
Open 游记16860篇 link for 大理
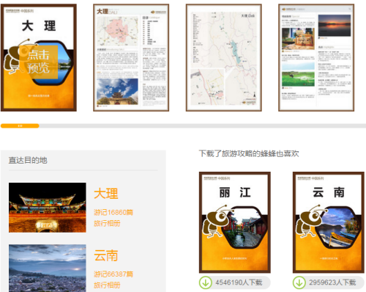(113, 212)
